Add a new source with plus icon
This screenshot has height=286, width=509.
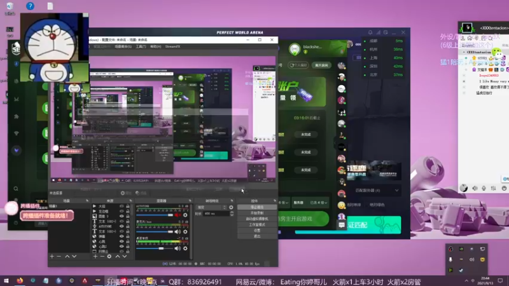95,257
